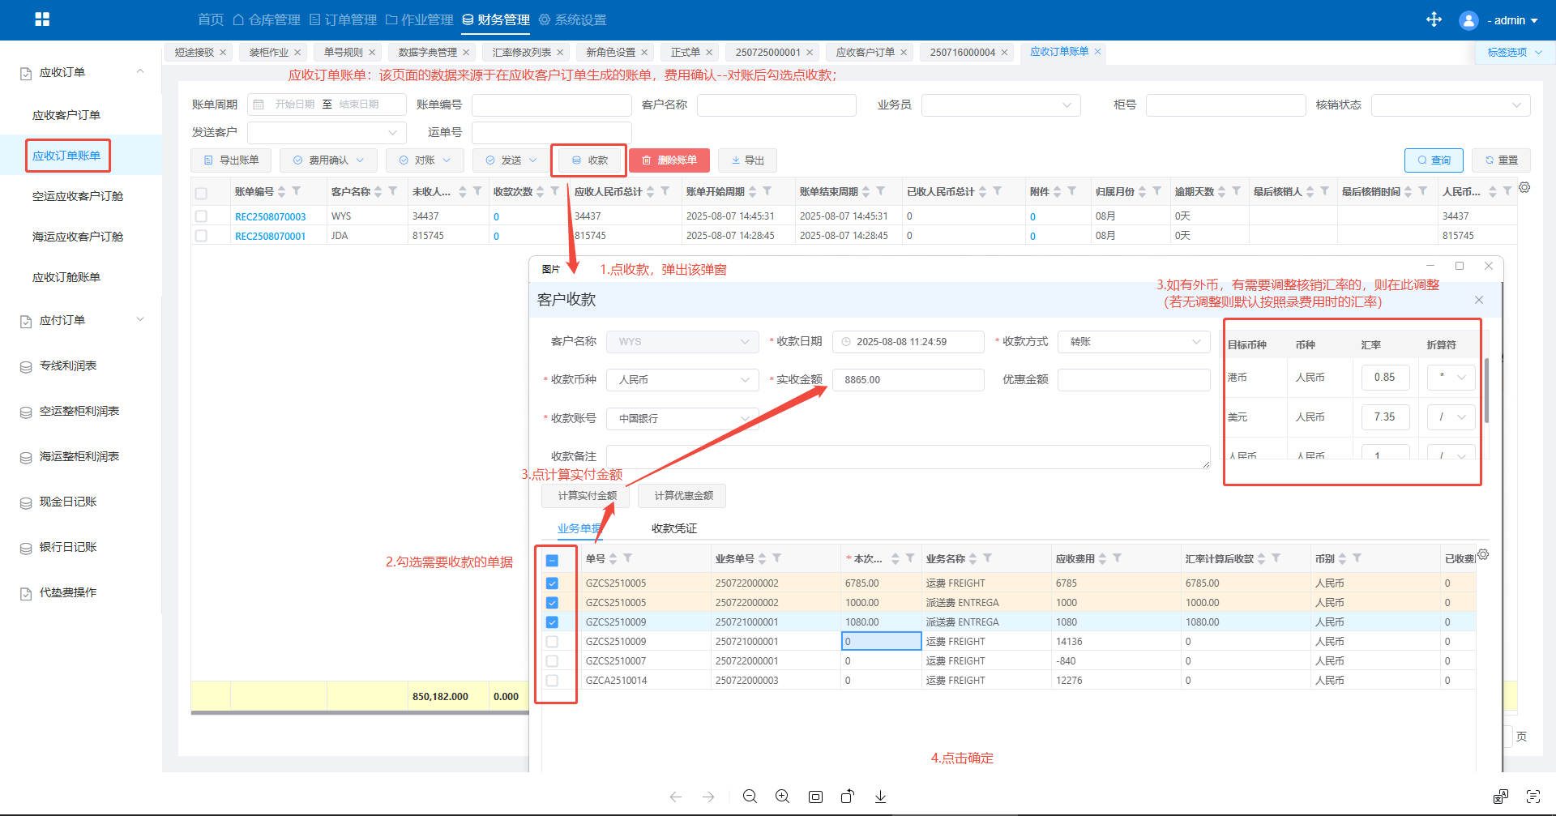Open the 收款方式 转账 dropdown
This screenshot has width=1556, height=816.
(x=1133, y=342)
